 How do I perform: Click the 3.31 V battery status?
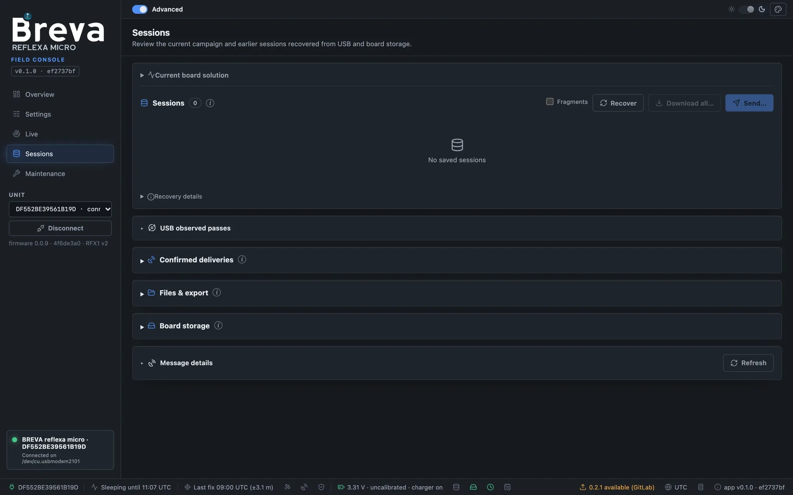pos(390,487)
